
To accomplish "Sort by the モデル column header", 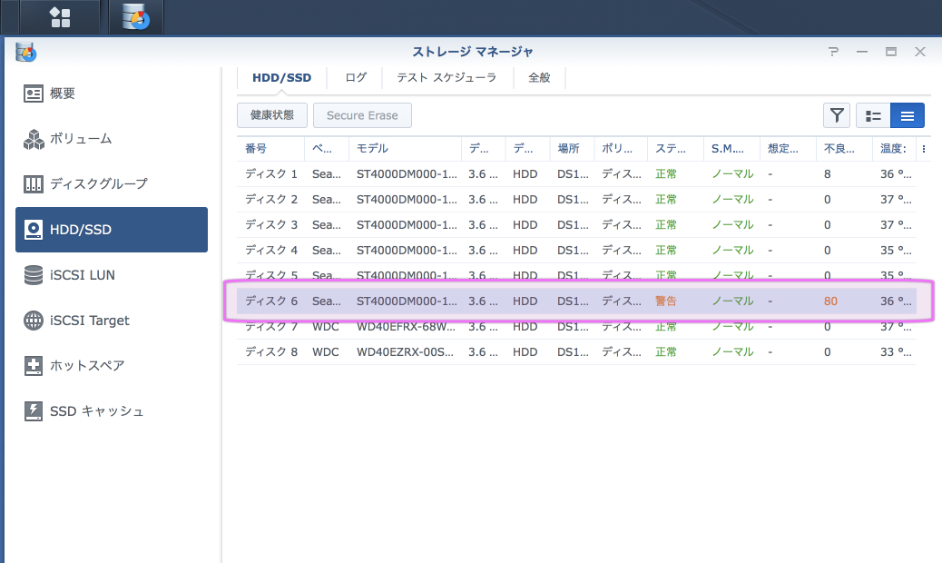I will (x=404, y=149).
